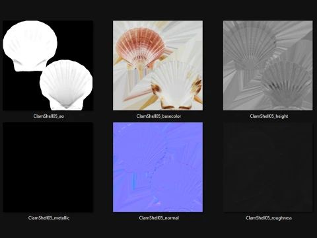Select the ClamShell05_ao texture thumbnail
Screen dimensions: 317x238
click(48, 65)
